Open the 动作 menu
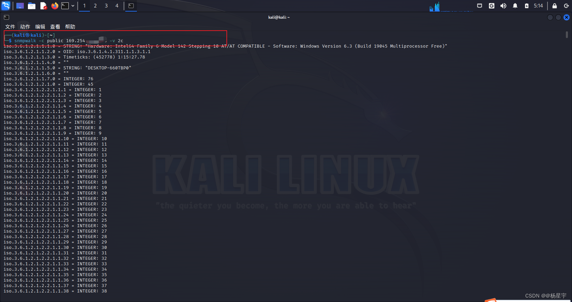 (25, 27)
